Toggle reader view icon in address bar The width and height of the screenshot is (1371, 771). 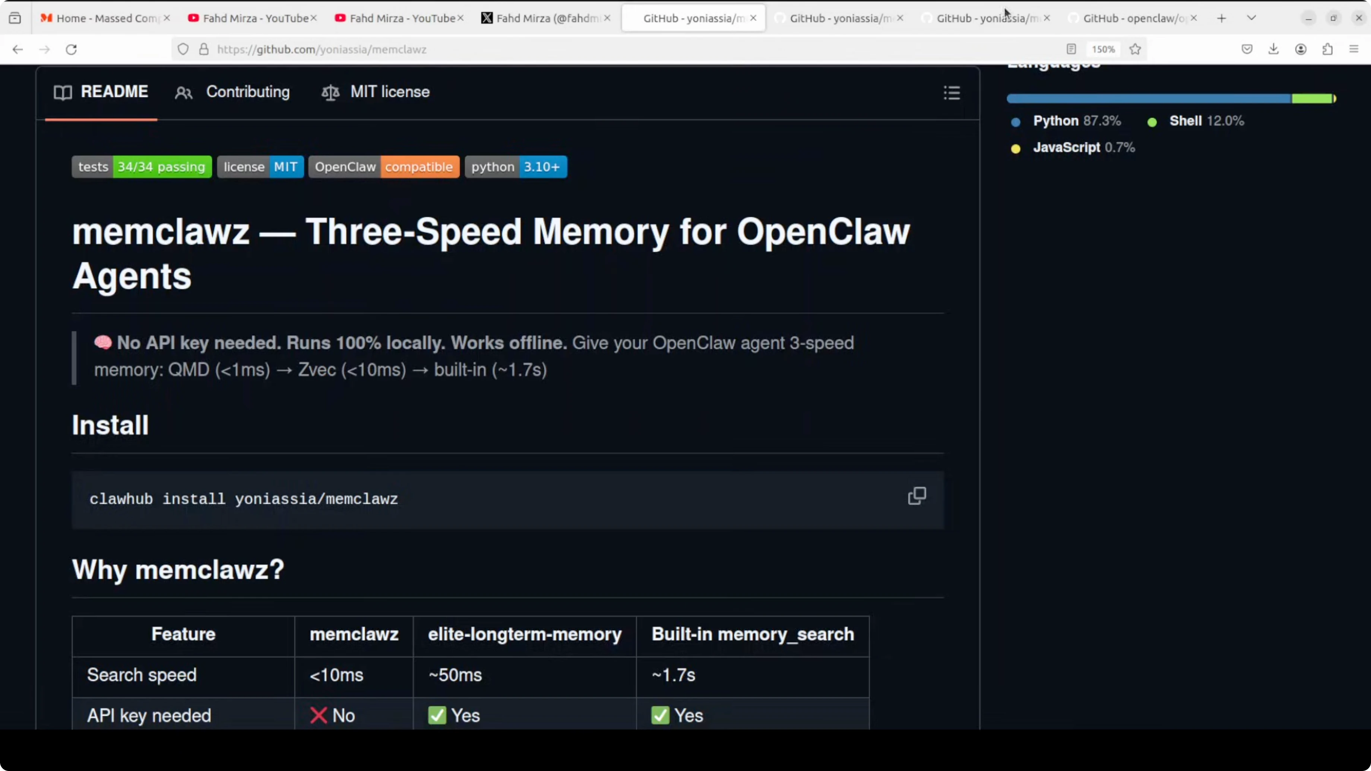pyautogui.click(x=1071, y=50)
